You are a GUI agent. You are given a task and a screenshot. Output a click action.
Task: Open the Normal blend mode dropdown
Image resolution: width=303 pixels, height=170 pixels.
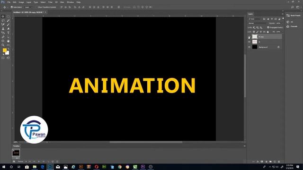click(x=258, y=23)
